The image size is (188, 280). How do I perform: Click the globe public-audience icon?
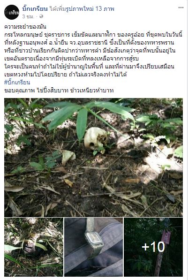pyautogui.click(x=41, y=16)
